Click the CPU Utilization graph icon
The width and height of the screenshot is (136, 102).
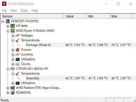pos(18,59)
